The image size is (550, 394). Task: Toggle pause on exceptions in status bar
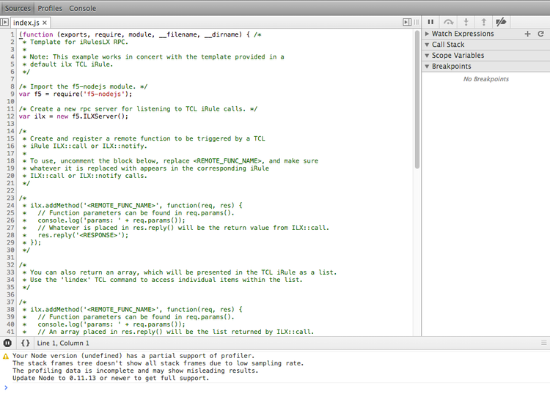coord(7,343)
